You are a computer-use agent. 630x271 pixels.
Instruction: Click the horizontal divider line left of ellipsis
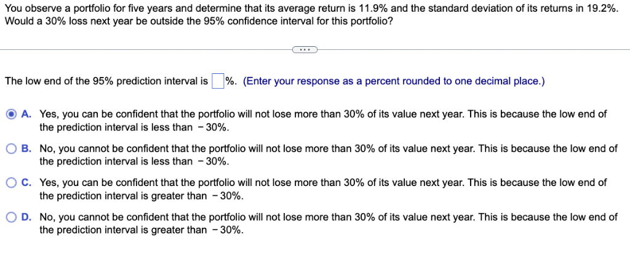[146, 50]
